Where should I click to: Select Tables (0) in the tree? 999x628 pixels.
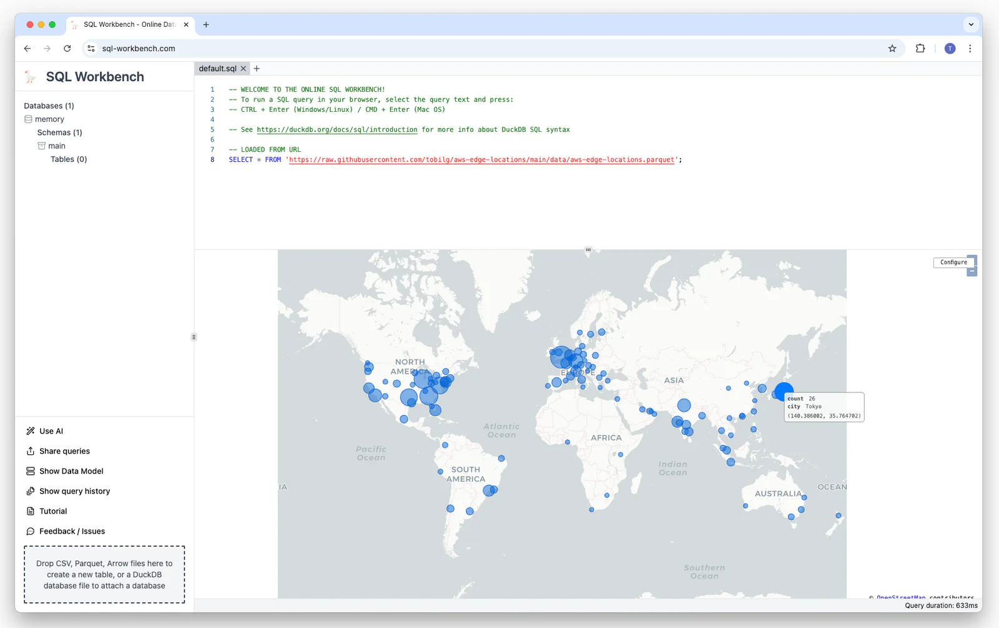[69, 159]
